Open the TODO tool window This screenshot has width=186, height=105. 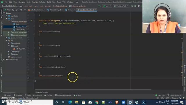(x=8, y=95)
